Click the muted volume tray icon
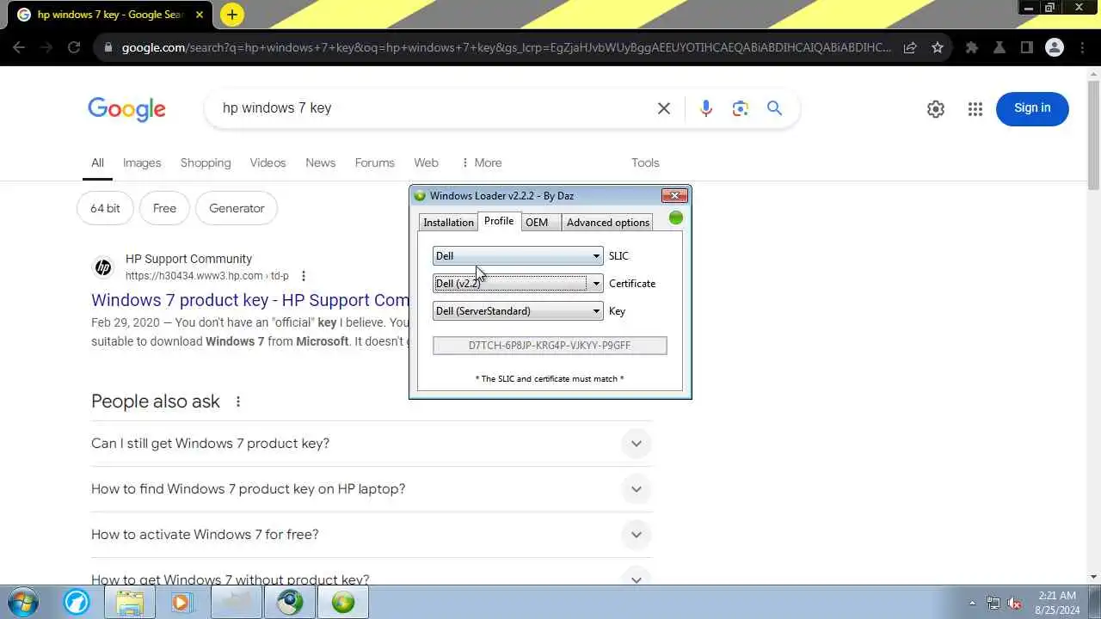Image resolution: width=1101 pixels, height=619 pixels. point(1015,604)
